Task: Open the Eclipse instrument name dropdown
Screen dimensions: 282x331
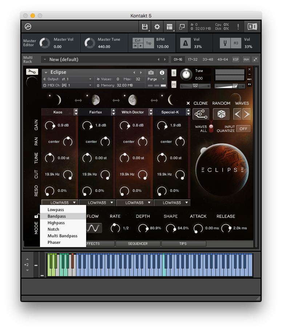Action: click(x=46, y=72)
